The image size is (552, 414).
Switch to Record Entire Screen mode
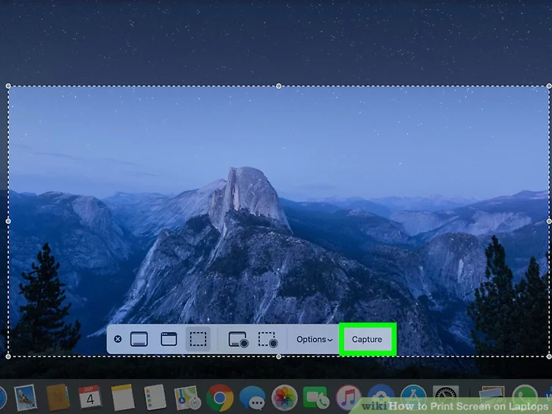pyautogui.click(x=238, y=340)
